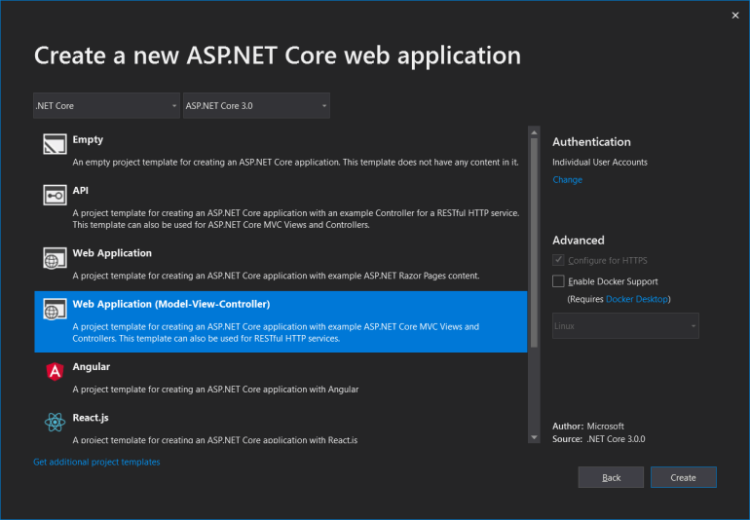Select the Angular project template title

[91, 367]
